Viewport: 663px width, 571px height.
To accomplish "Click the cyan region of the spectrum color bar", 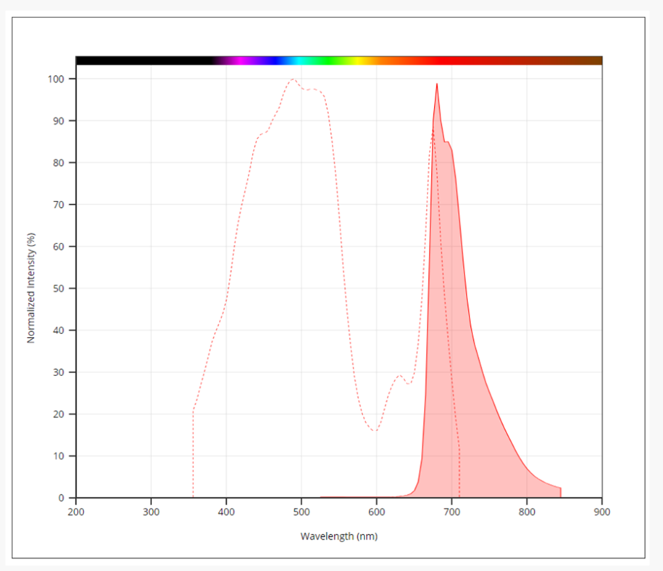I will point(299,60).
